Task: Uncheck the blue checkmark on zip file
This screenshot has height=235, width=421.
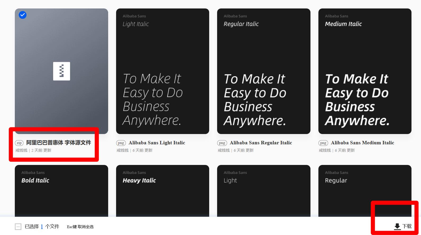Action: coord(23,15)
